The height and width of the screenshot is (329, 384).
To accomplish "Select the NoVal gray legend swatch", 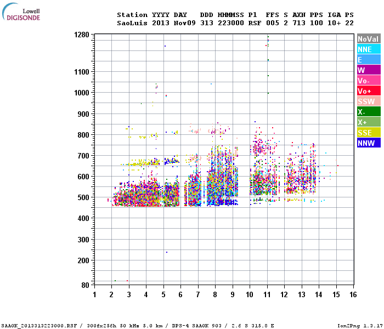I will (369, 39).
